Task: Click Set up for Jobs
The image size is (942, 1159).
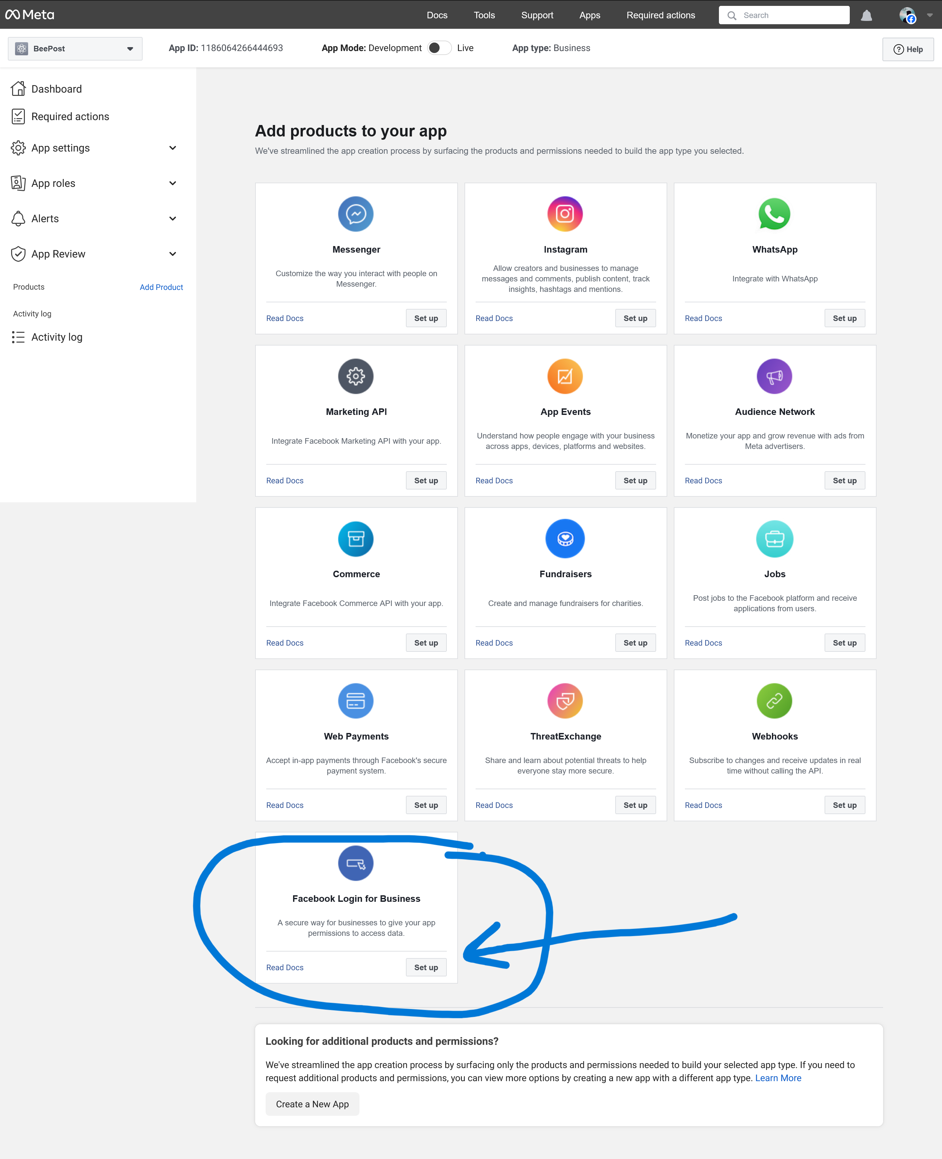Action: click(844, 643)
